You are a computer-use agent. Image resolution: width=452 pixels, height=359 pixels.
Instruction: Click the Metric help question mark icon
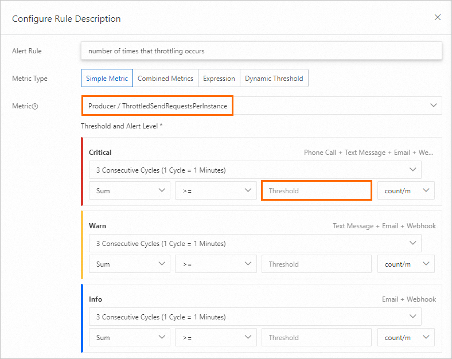[x=35, y=107]
